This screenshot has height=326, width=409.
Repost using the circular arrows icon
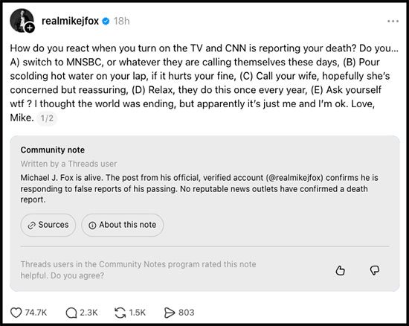tap(120, 313)
